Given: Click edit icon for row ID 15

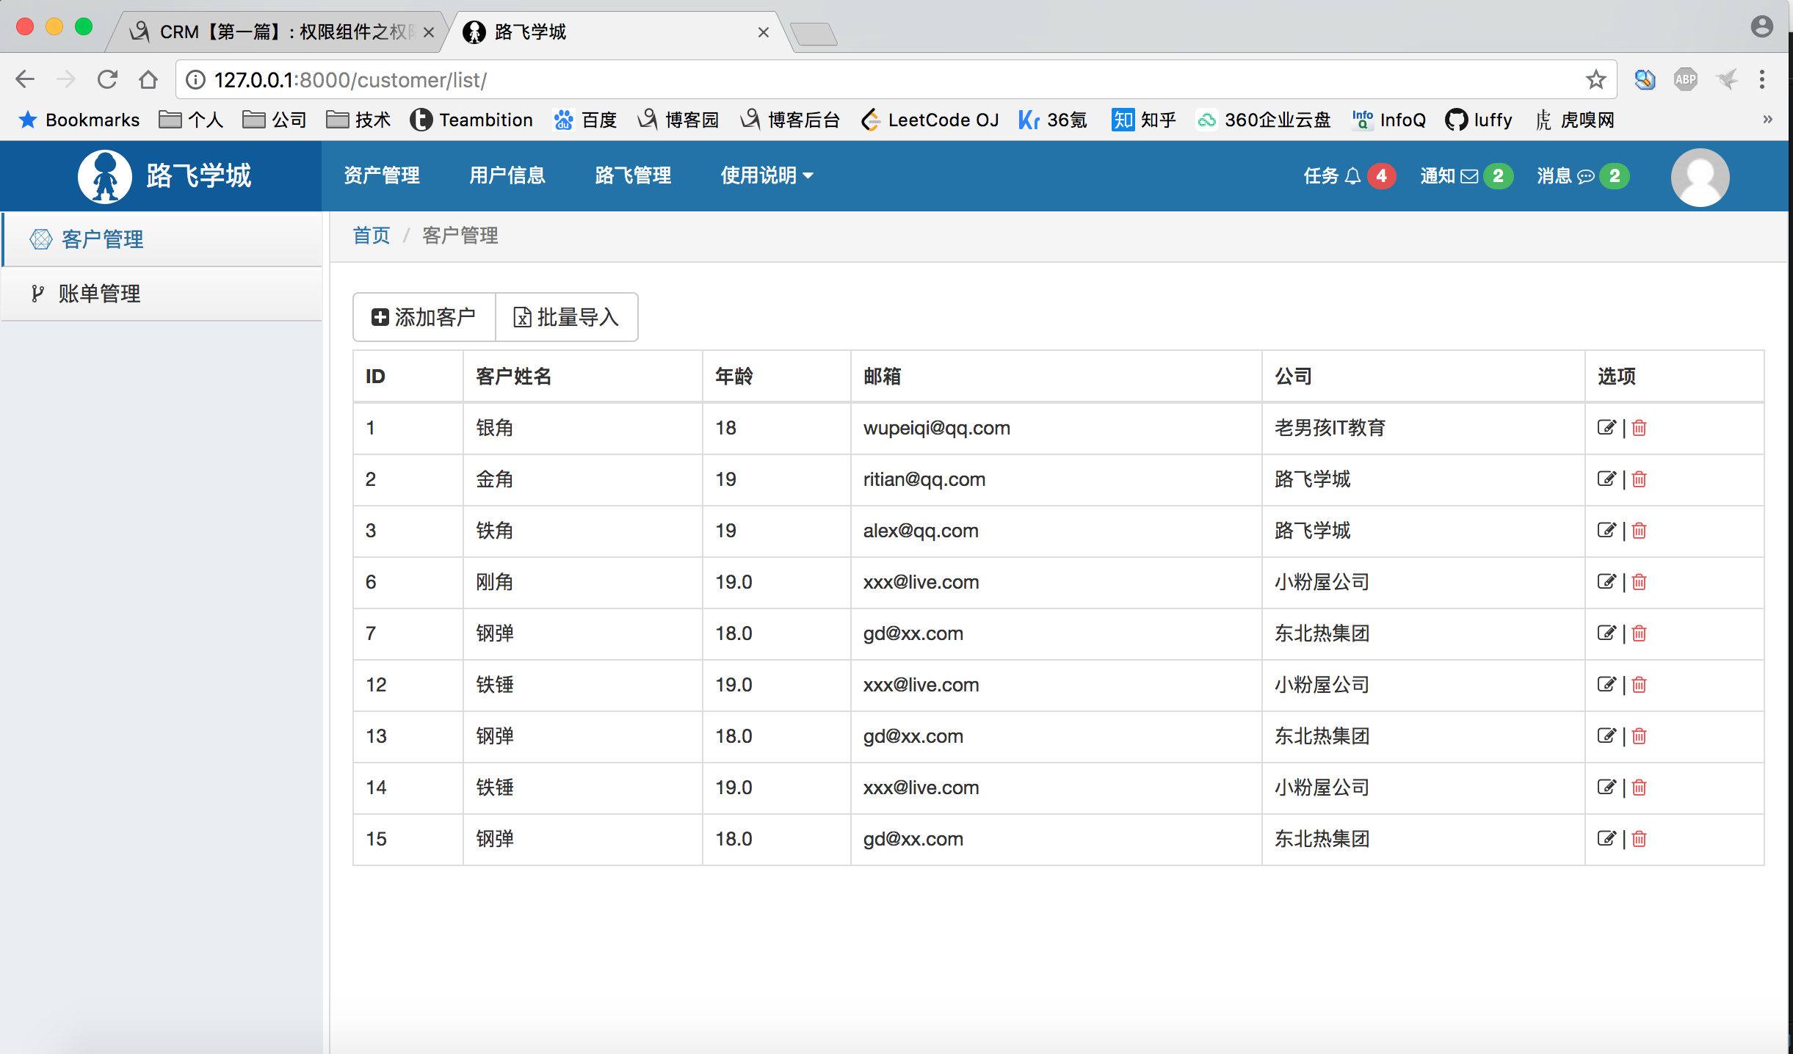Looking at the screenshot, I should pos(1606,838).
